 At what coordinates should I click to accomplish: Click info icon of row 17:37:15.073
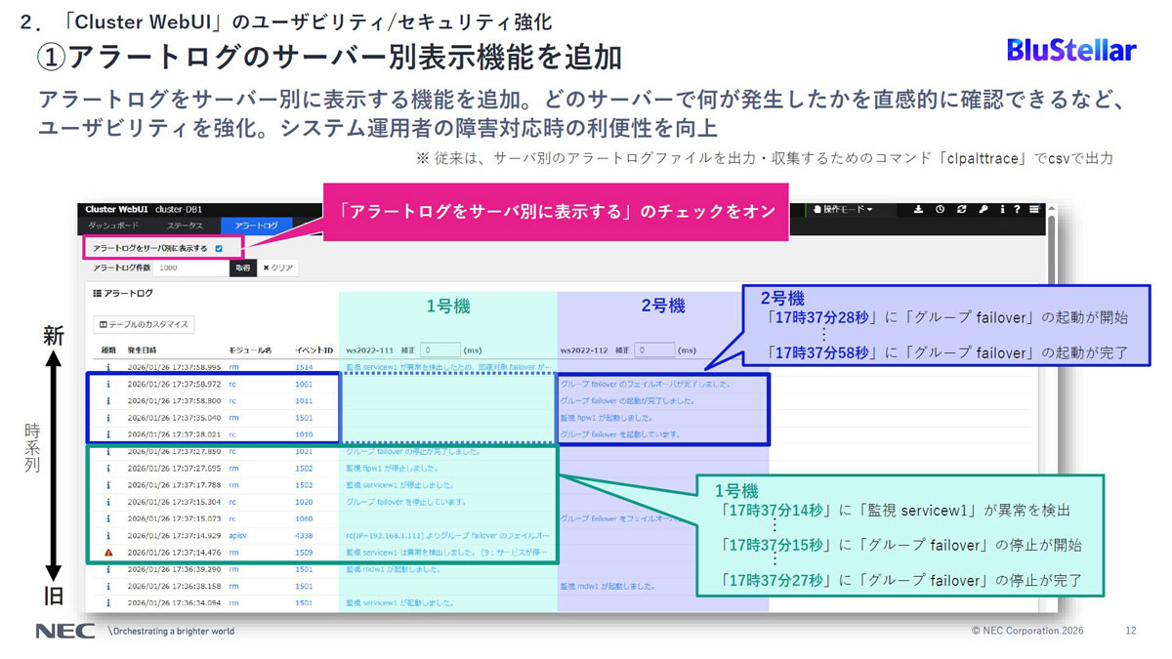(108, 518)
